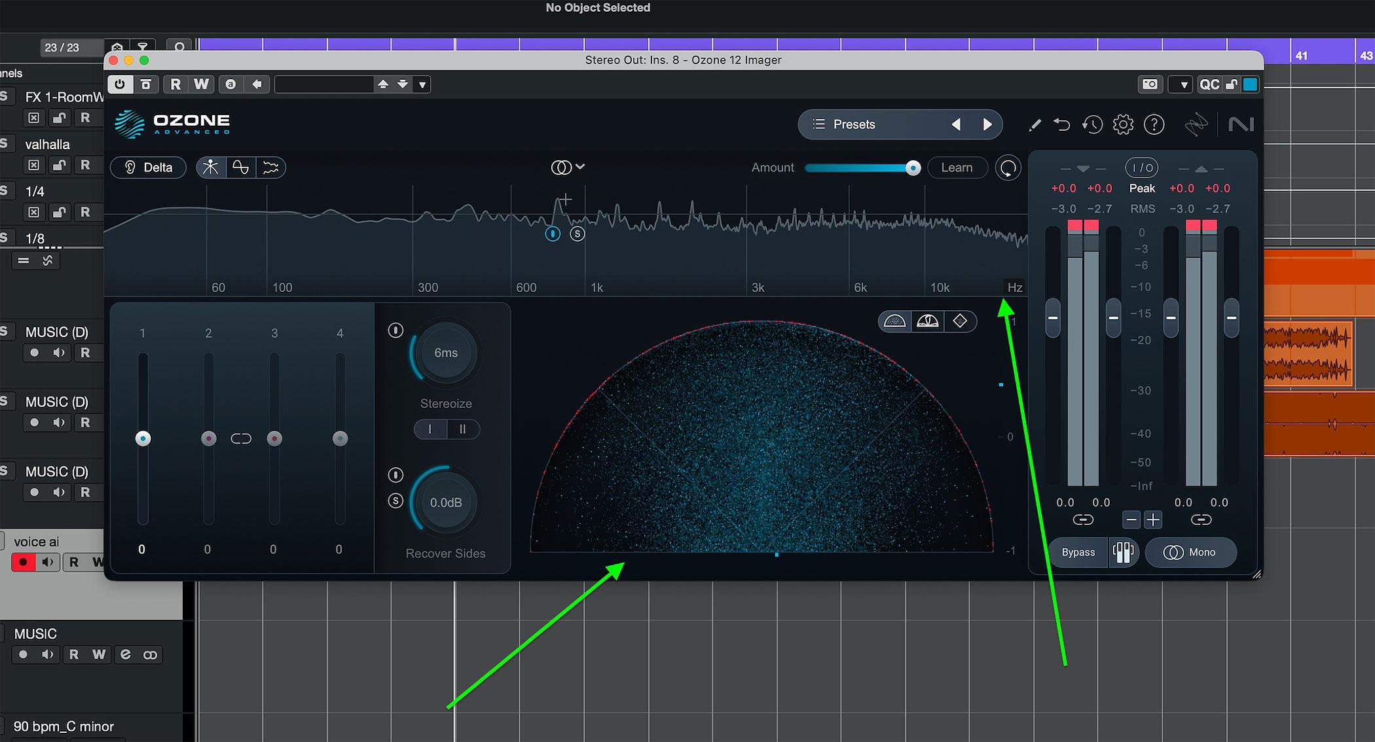Select the polar sample vectorscope view
Screen dimensions: 1375x742
point(894,321)
